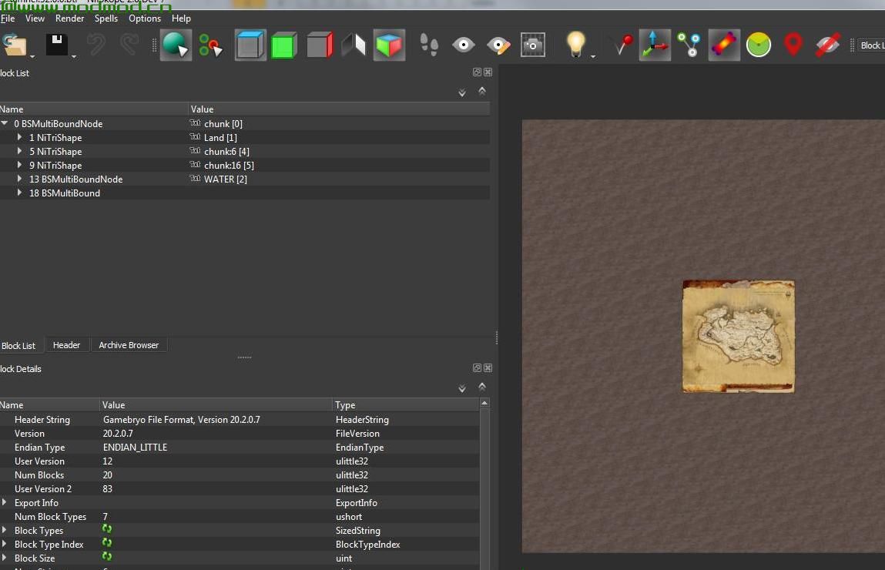The width and height of the screenshot is (885, 570).
Task: Select the vertex picking tool
Action: 210,45
